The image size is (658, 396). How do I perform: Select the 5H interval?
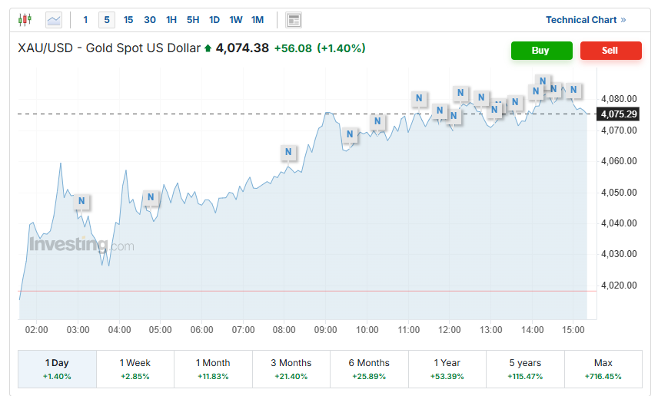(x=193, y=20)
